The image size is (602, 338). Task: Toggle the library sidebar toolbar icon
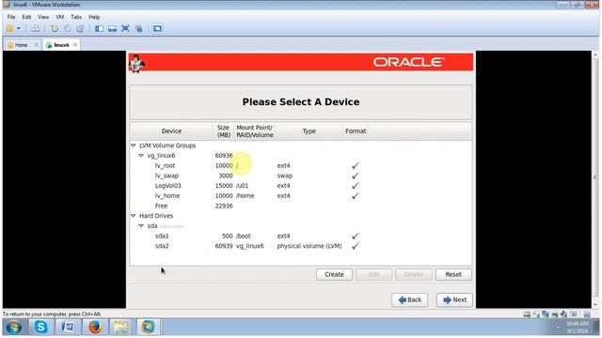click(99, 29)
